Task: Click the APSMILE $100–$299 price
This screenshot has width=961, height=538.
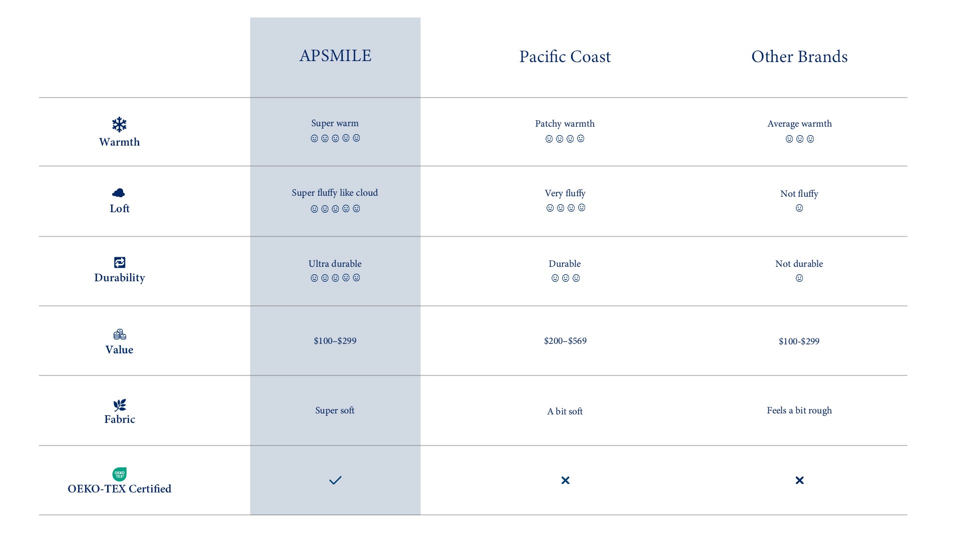Action: 335,341
